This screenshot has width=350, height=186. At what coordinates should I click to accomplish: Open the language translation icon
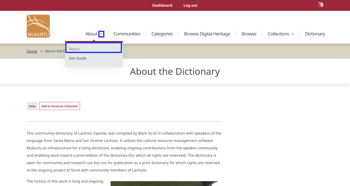pos(320,5)
